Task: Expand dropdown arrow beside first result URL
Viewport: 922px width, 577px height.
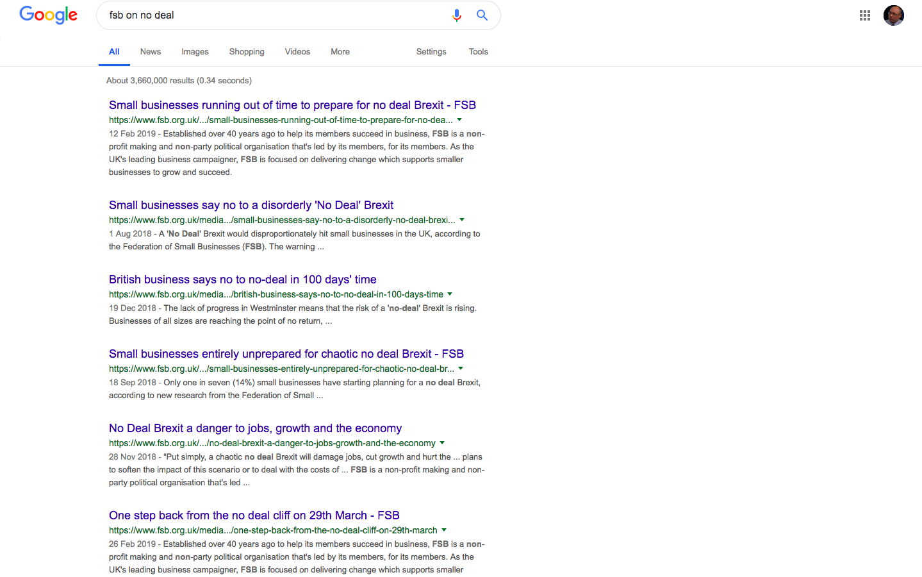Action: (459, 120)
